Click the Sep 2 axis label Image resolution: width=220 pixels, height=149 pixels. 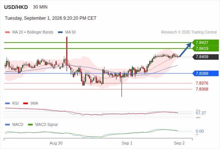[x=179, y=143]
